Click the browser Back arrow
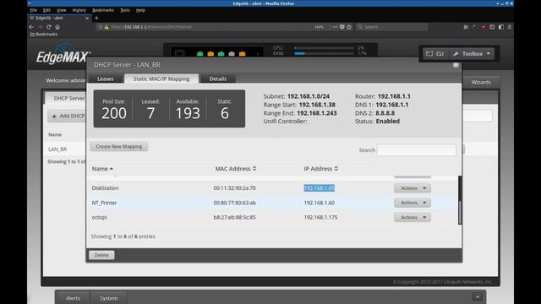Screen dimensions: 541x304 click(x=31, y=27)
